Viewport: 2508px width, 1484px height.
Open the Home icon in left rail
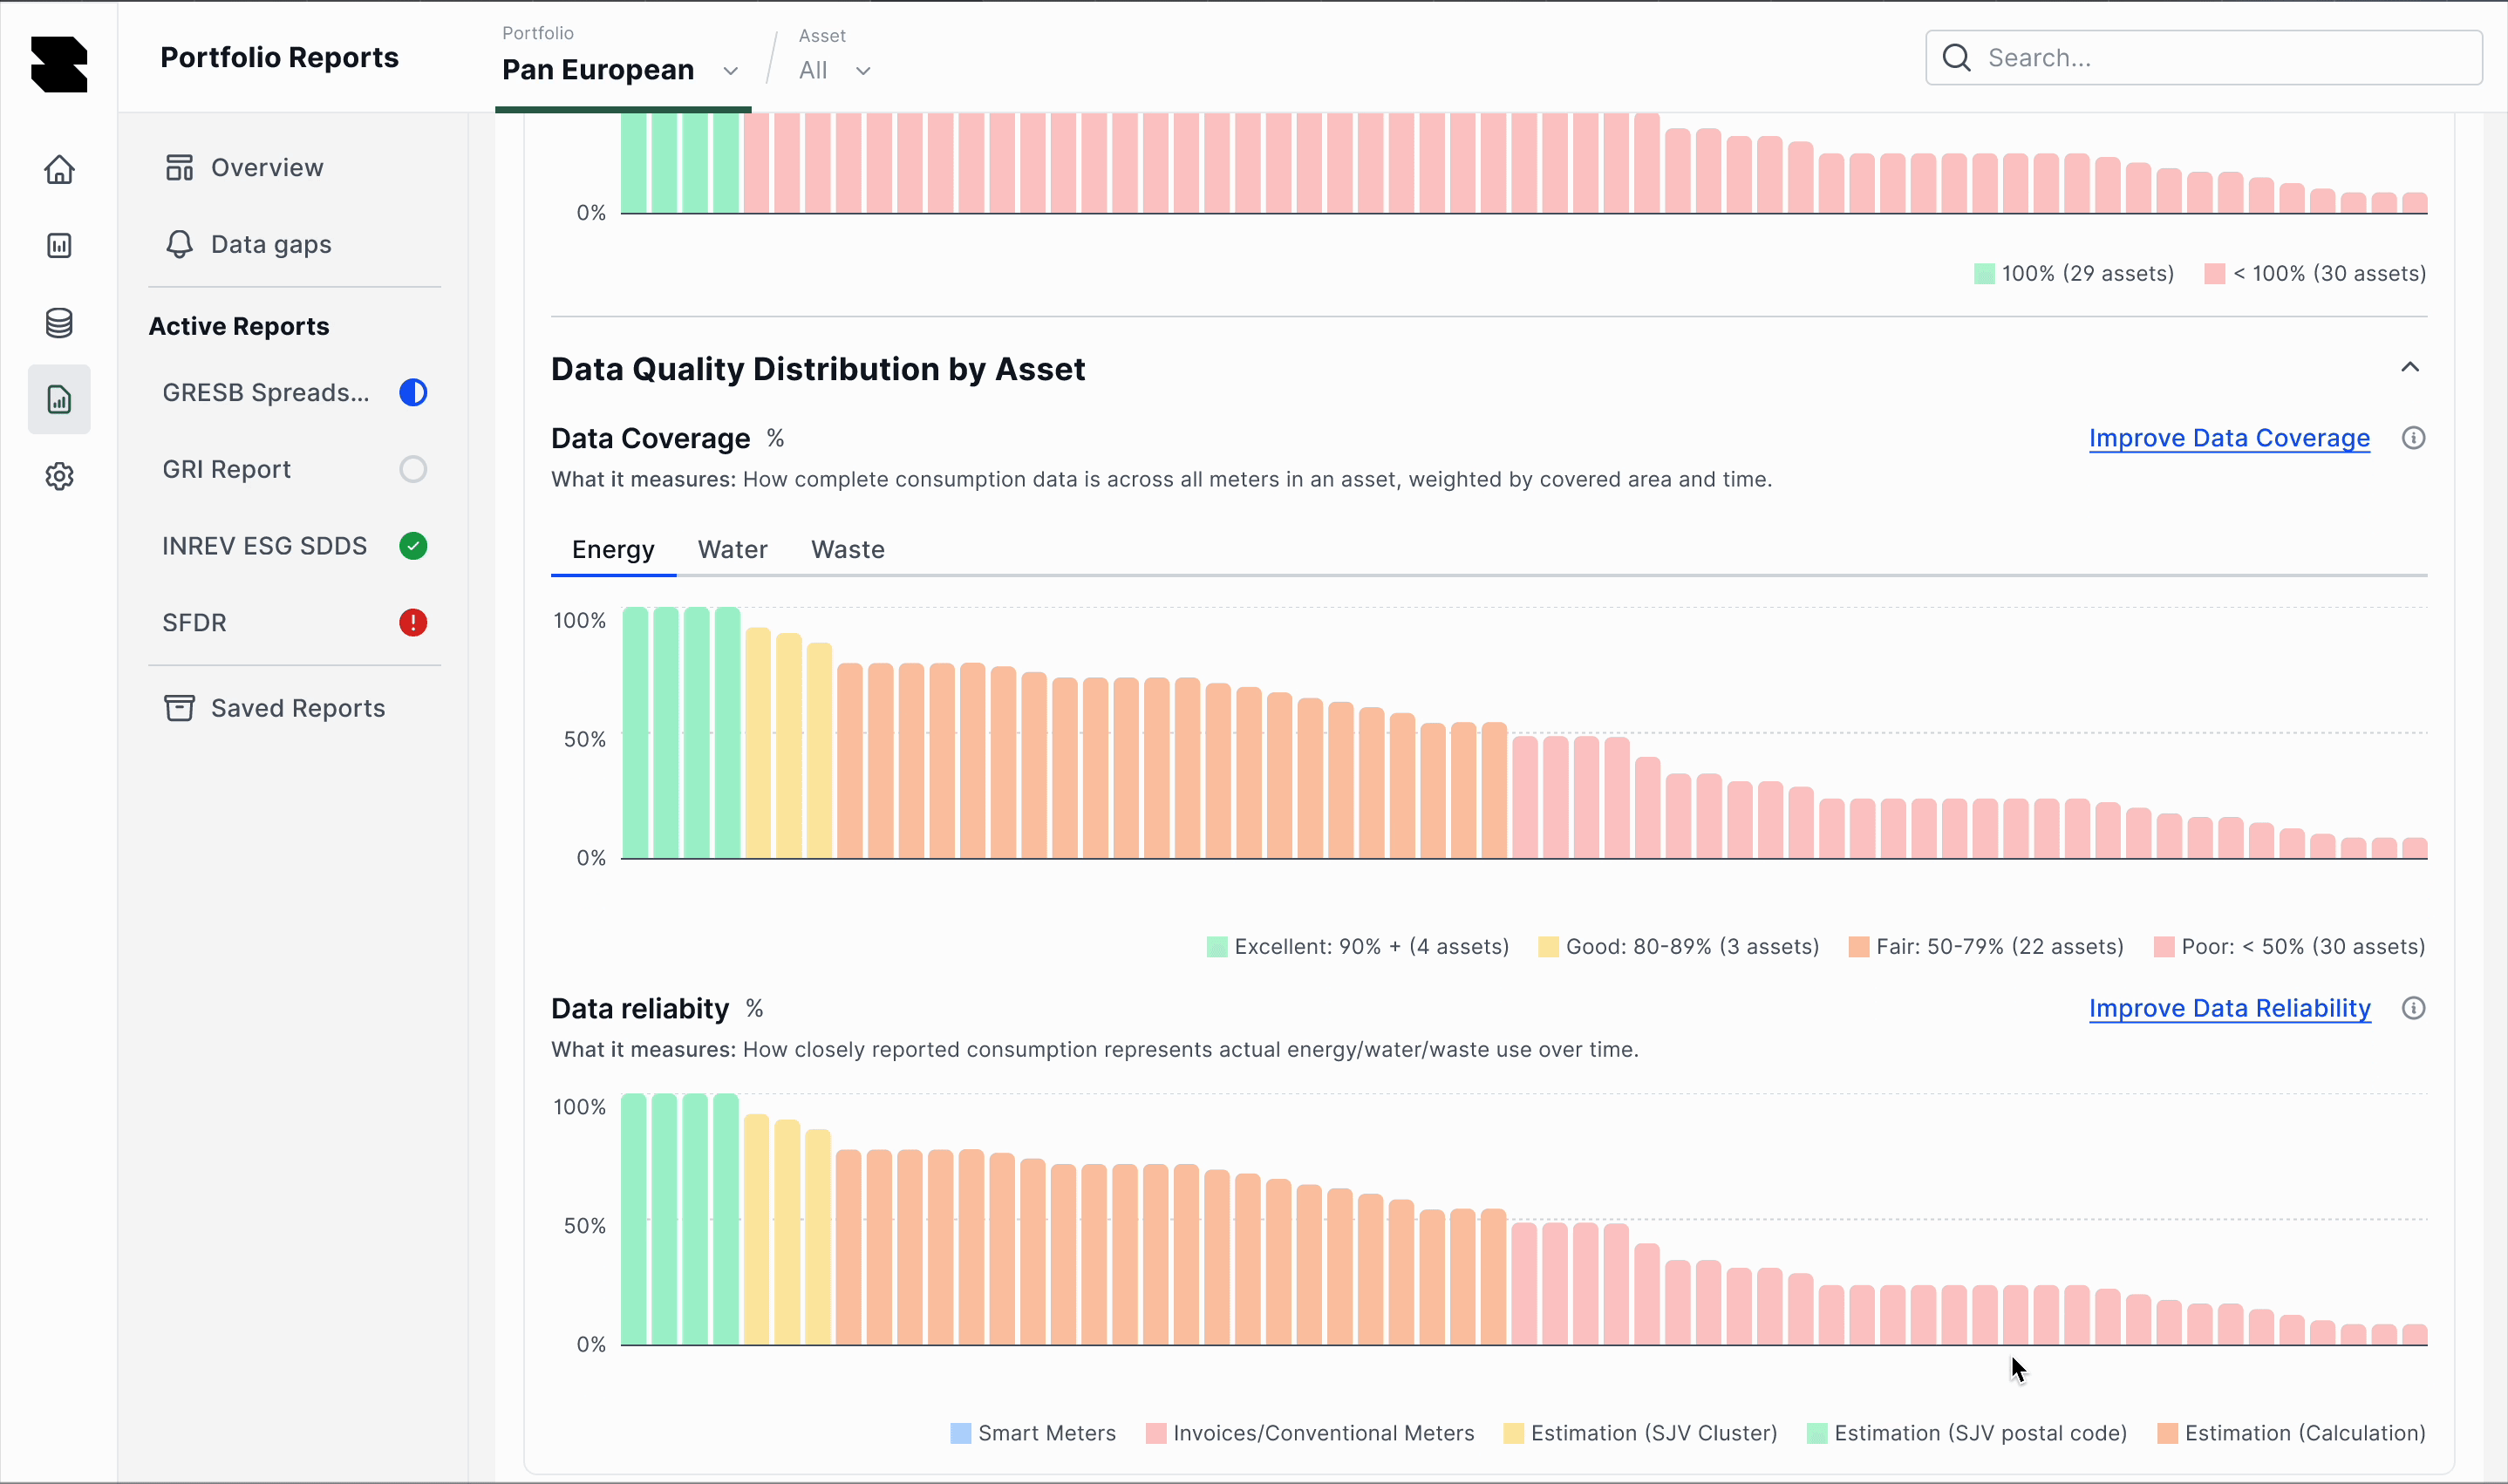pos(59,169)
